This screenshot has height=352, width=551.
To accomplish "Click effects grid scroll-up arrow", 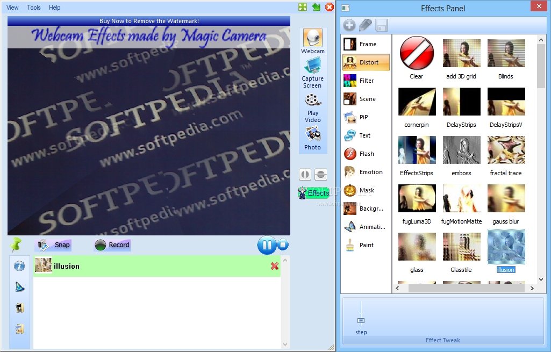I will click(x=541, y=40).
